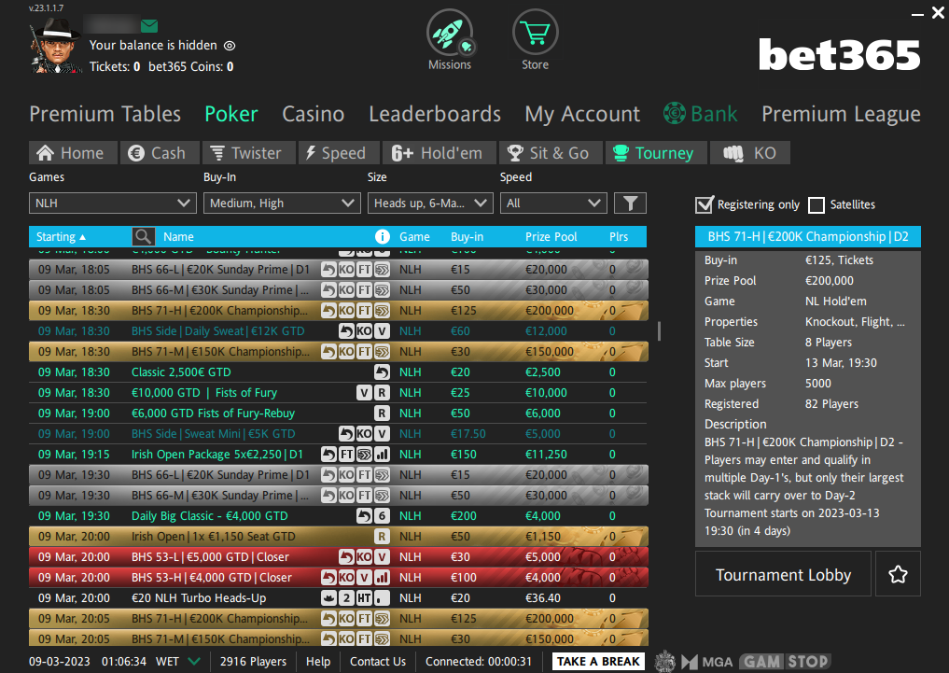949x673 pixels.
Task: Click the gangster avatar picture
Action: click(55, 46)
